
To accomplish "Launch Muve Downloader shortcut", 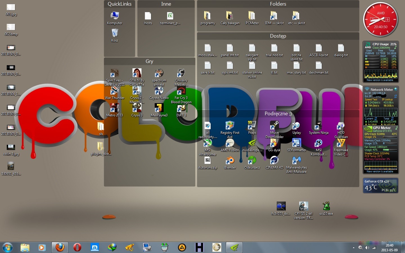I will [x=274, y=130].
